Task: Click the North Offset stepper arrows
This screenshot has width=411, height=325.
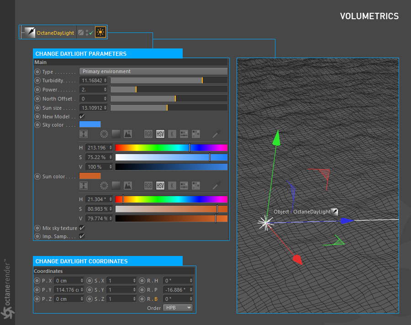Action: coord(105,99)
